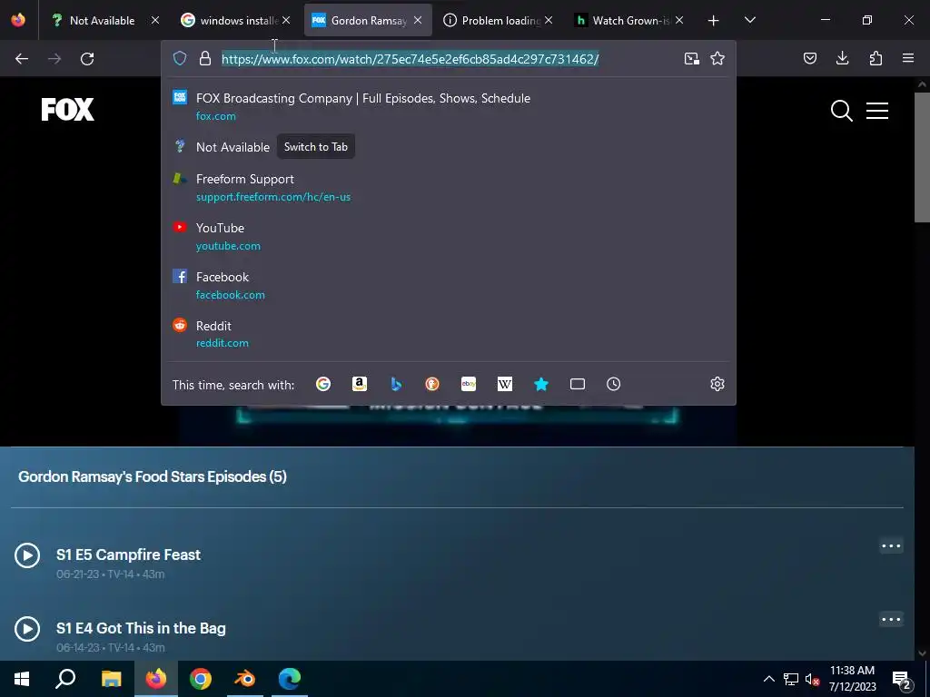Switch to Not Available tab
Screen dimensions: 930x697
105,20
